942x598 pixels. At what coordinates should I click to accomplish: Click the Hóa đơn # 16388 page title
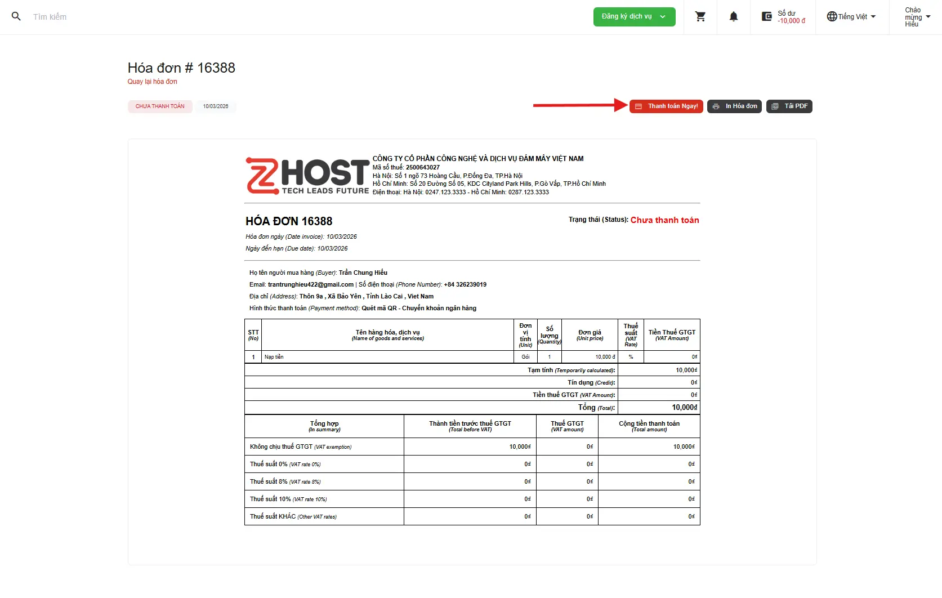click(181, 68)
